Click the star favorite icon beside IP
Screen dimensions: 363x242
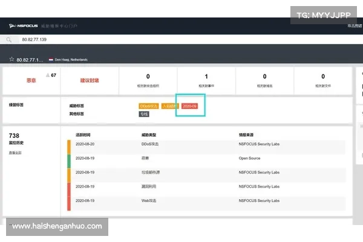[x=11, y=59]
